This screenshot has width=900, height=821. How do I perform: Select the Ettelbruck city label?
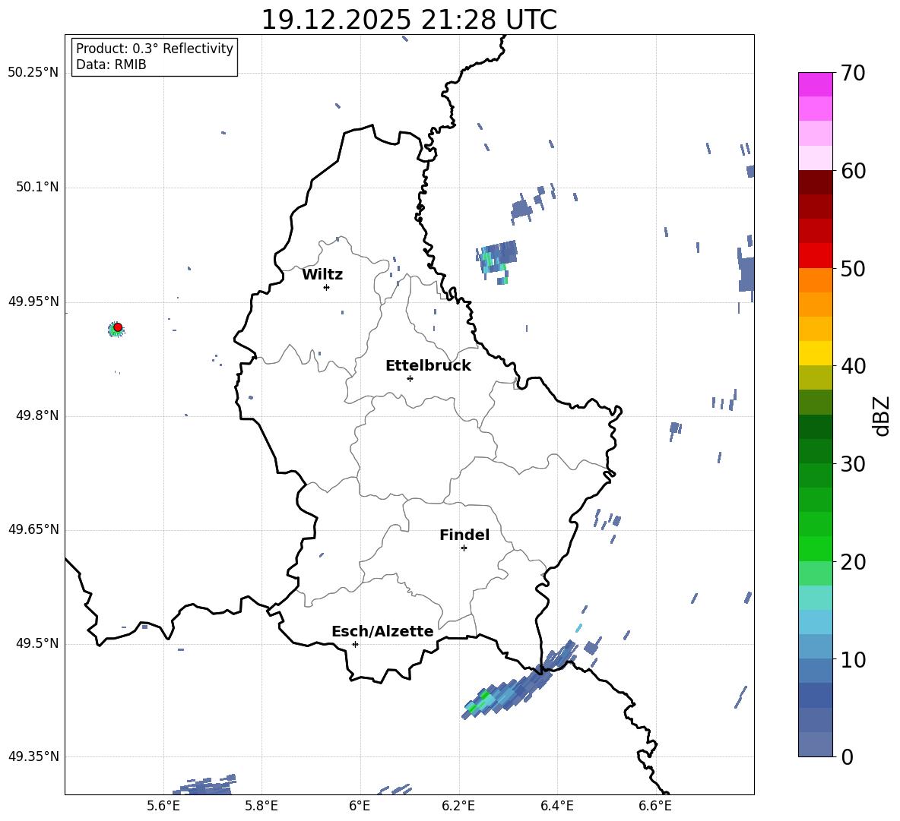[x=428, y=366]
